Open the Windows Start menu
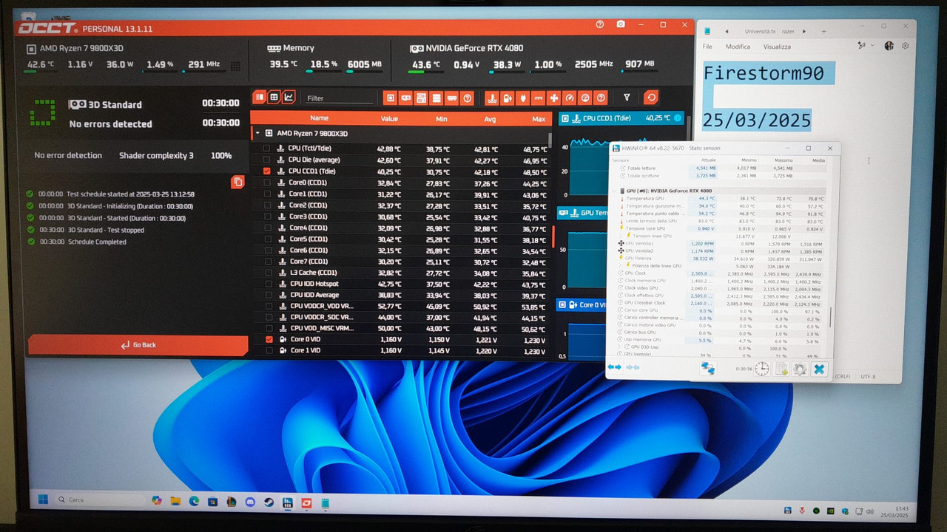The width and height of the screenshot is (947, 532). click(x=43, y=500)
